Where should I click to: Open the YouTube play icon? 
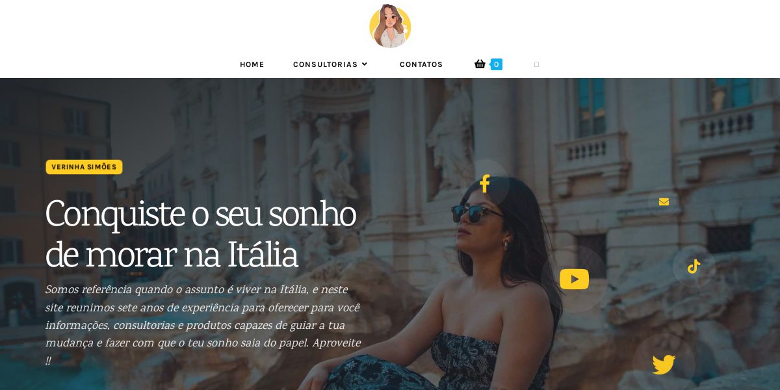[575, 279]
